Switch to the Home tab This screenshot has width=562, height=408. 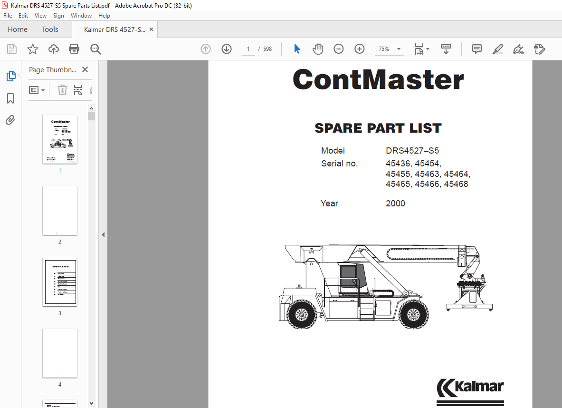[18, 29]
